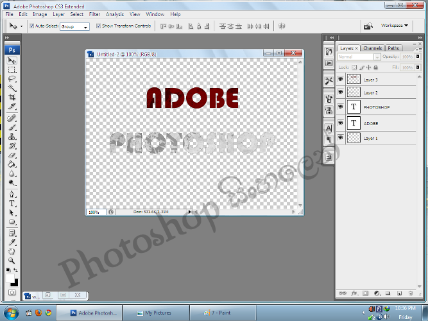
Task: Link layers icon in Layers panel
Action: click(x=343, y=293)
